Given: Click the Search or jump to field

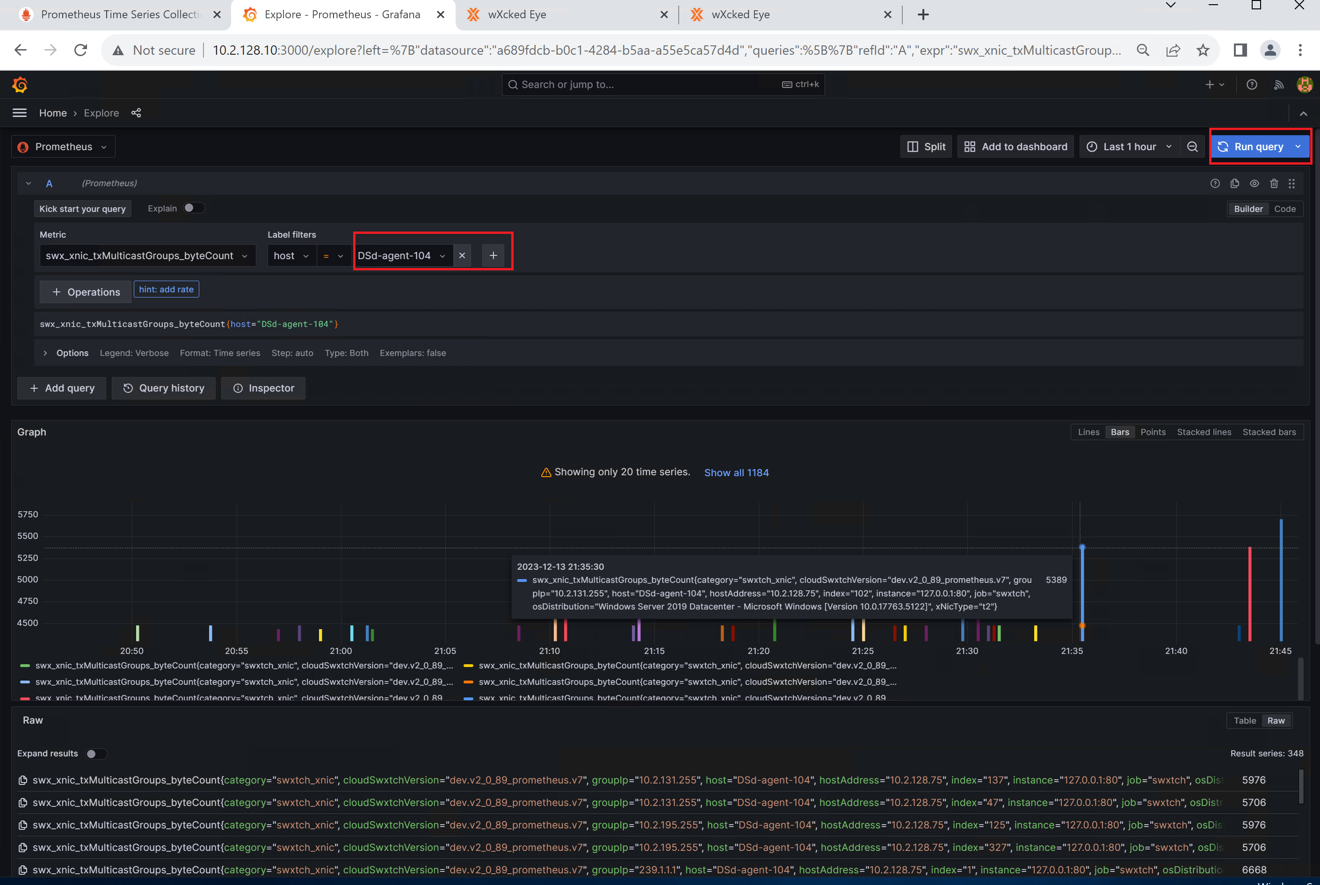Looking at the screenshot, I should pyautogui.click(x=662, y=85).
